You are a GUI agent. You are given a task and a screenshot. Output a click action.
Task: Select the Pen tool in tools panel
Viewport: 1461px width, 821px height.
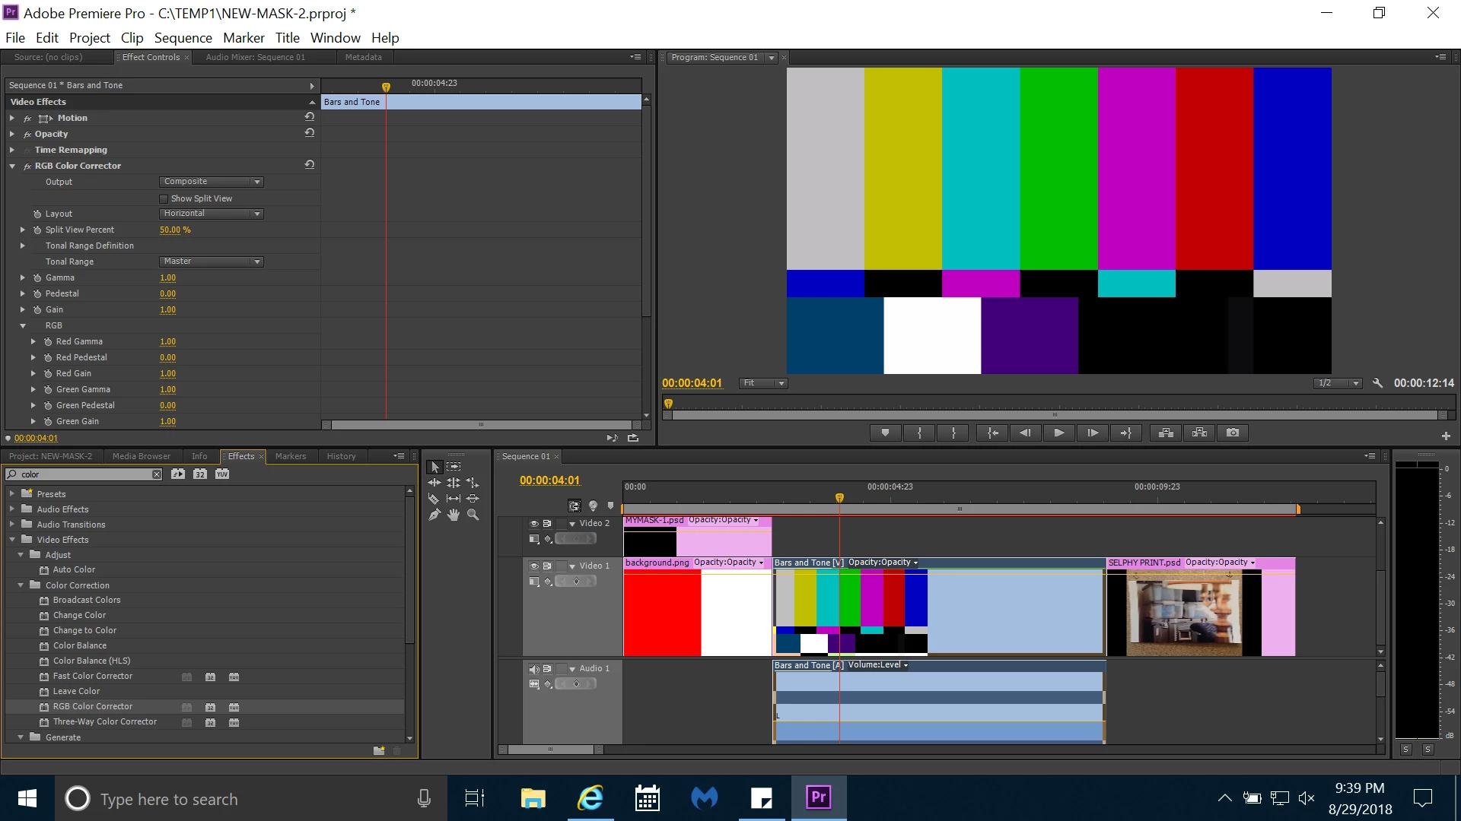[434, 515]
